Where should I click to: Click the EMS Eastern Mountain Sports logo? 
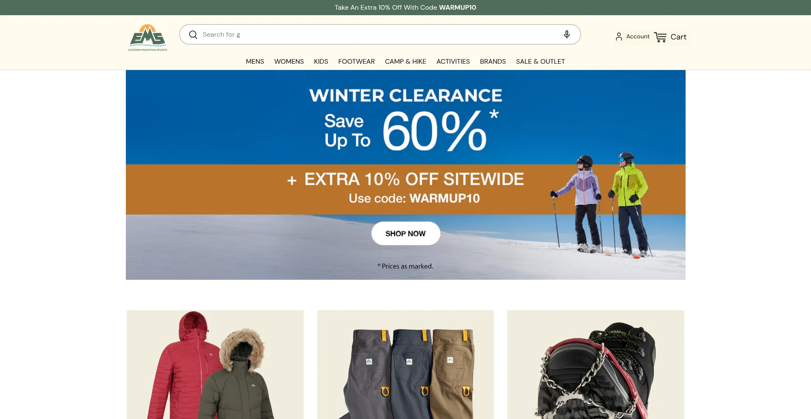(x=148, y=38)
